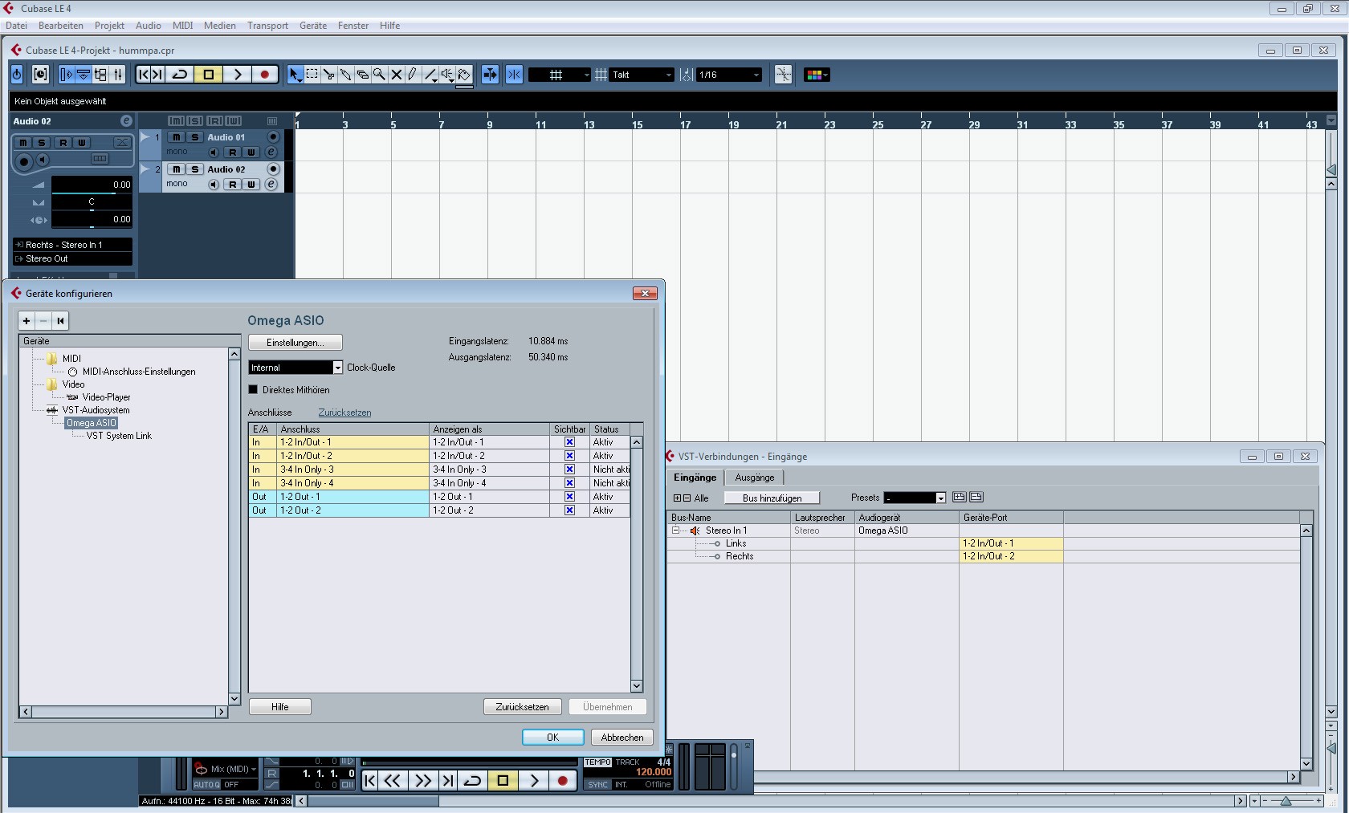This screenshot has height=813, width=1349.
Task: Click Fast Forward in transport panel
Action: pos(422,780)
